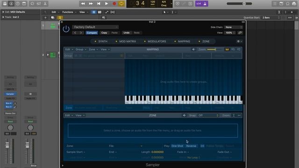Open the tracks Functions menu

[69, 12]
